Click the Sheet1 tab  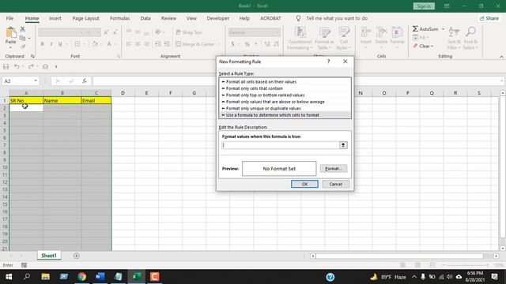49,256
